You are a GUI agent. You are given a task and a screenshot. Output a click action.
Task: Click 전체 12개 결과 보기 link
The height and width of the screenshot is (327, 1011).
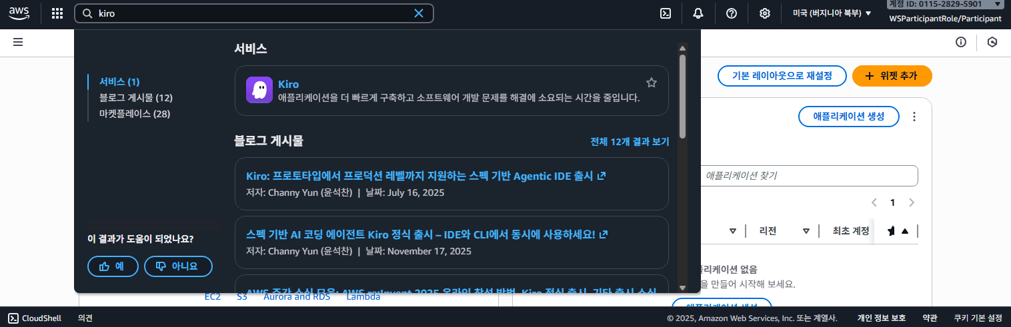coord(629,142)
